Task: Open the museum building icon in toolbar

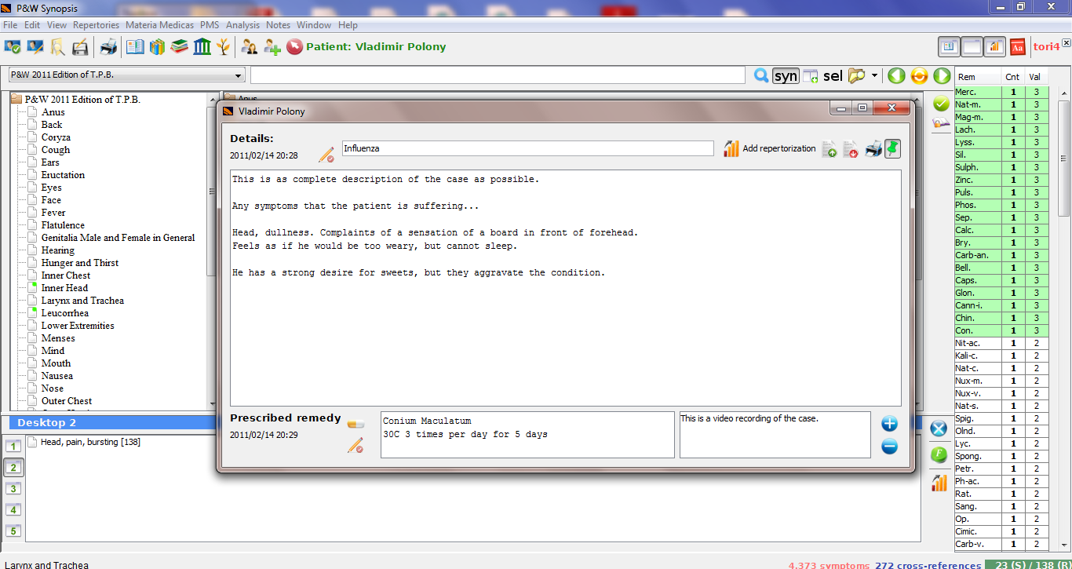Action: (202, 47)
